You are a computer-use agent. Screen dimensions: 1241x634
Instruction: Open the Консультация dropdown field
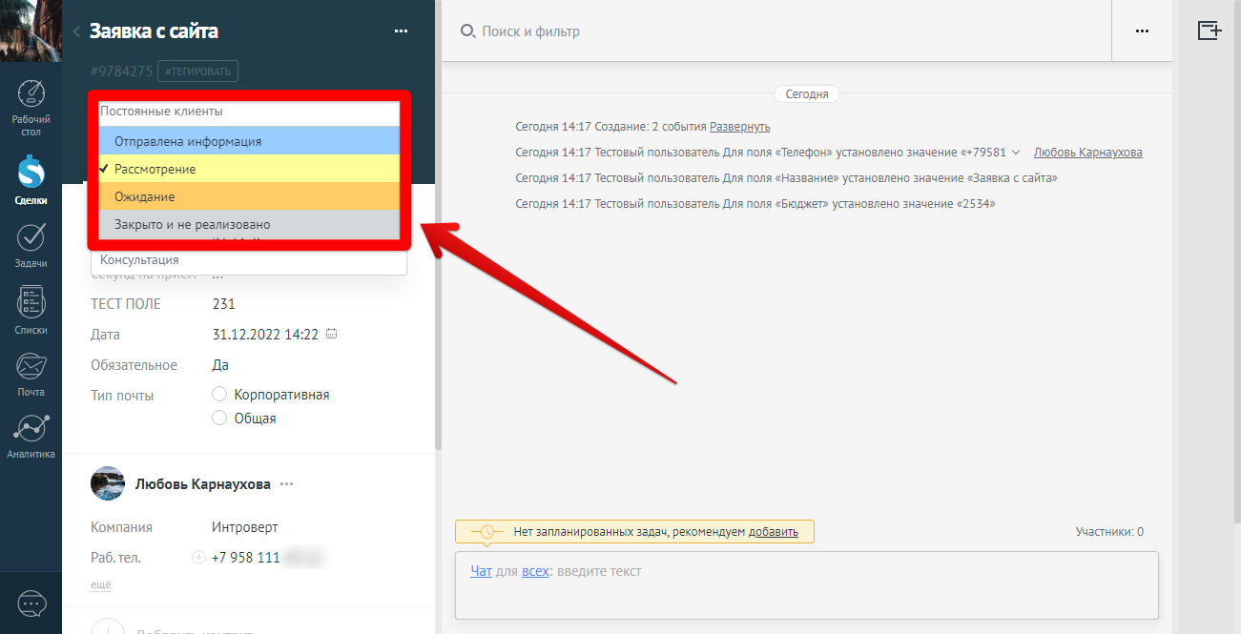coord(249,260)
